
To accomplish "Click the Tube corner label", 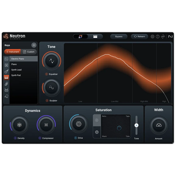I will coord(128,136).
